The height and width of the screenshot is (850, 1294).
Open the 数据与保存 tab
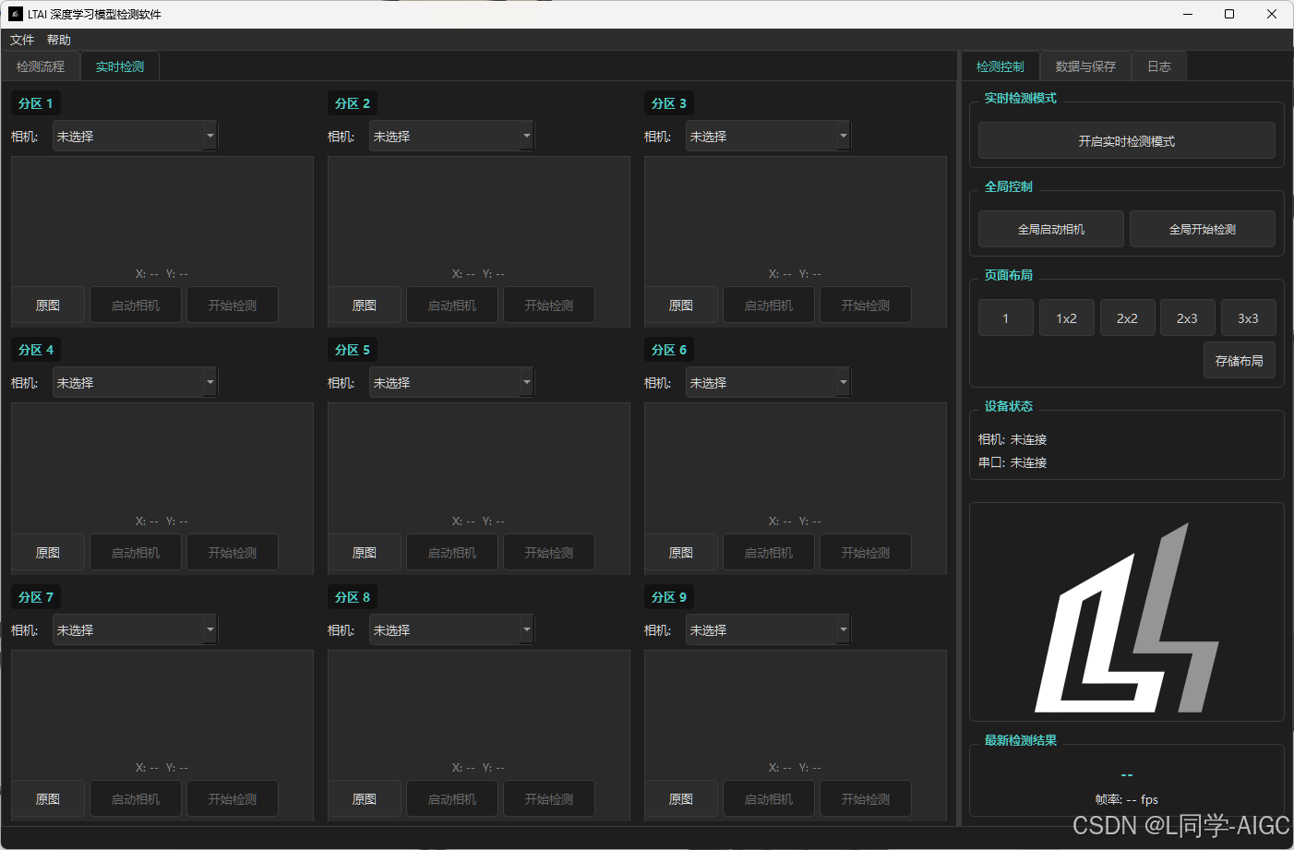(x=1085, y=66)
